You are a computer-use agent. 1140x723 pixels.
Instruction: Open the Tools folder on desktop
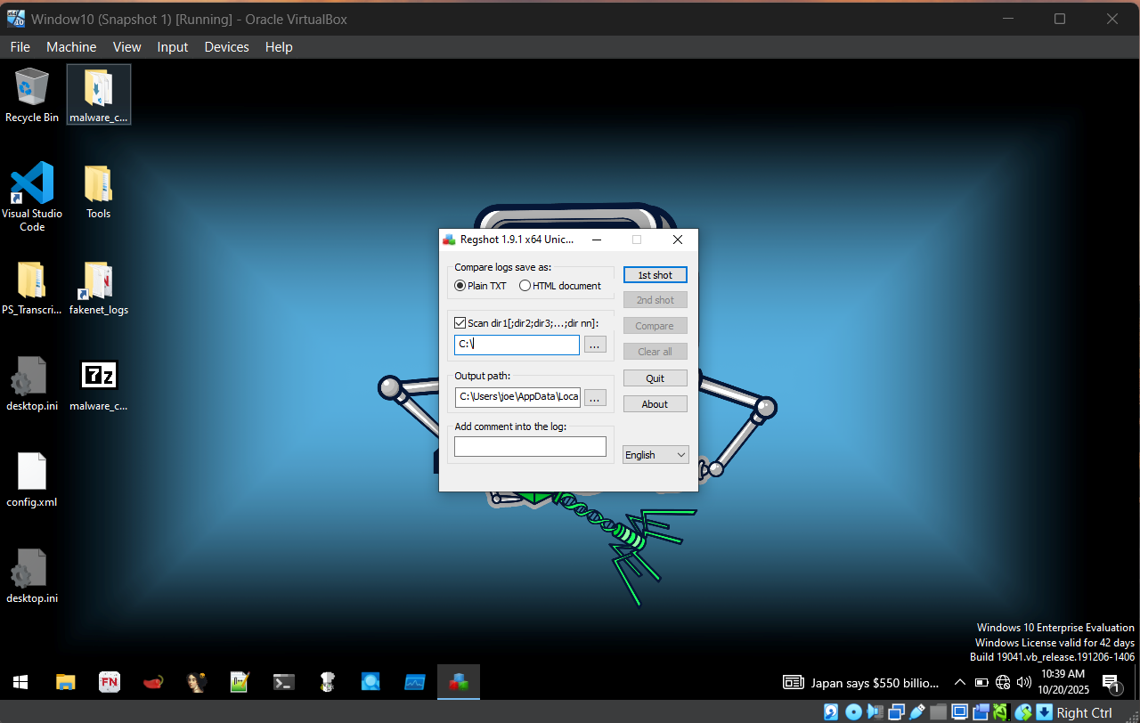coord(99,191)
